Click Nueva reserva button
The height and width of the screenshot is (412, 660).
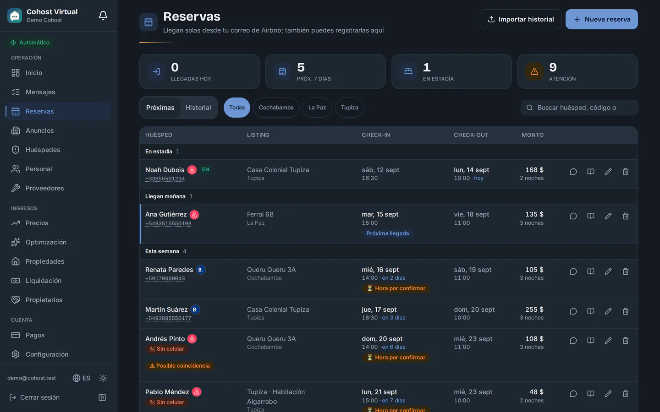tap(602, 19)
